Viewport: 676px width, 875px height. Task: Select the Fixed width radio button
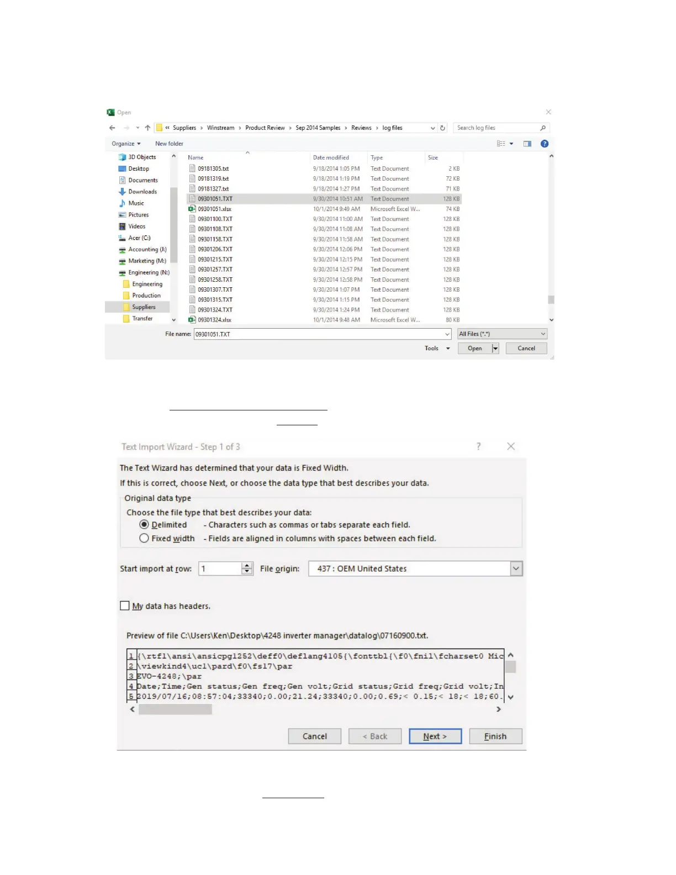pos(144,539)
